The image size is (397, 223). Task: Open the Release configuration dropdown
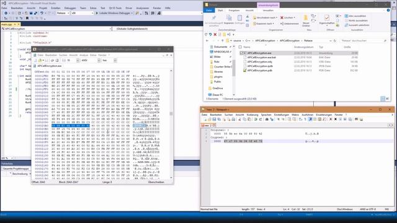pos(63,13)
